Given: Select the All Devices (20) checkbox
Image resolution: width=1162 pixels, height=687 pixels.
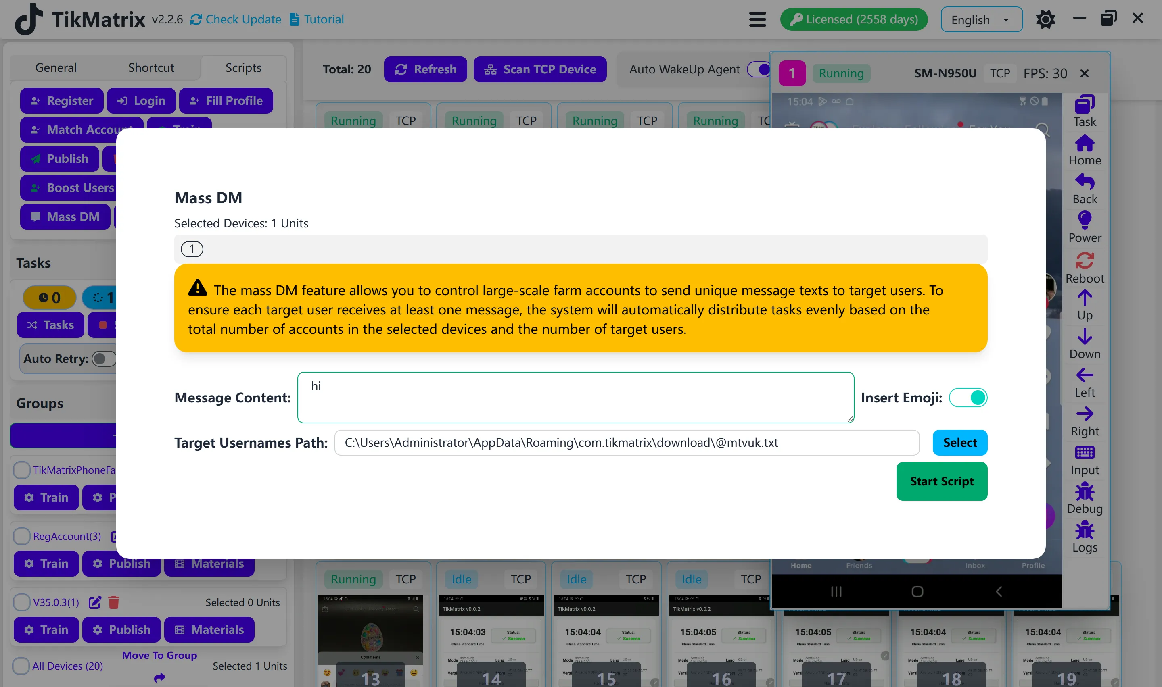Looking at the screenshot, I should [x=21, y=666].
